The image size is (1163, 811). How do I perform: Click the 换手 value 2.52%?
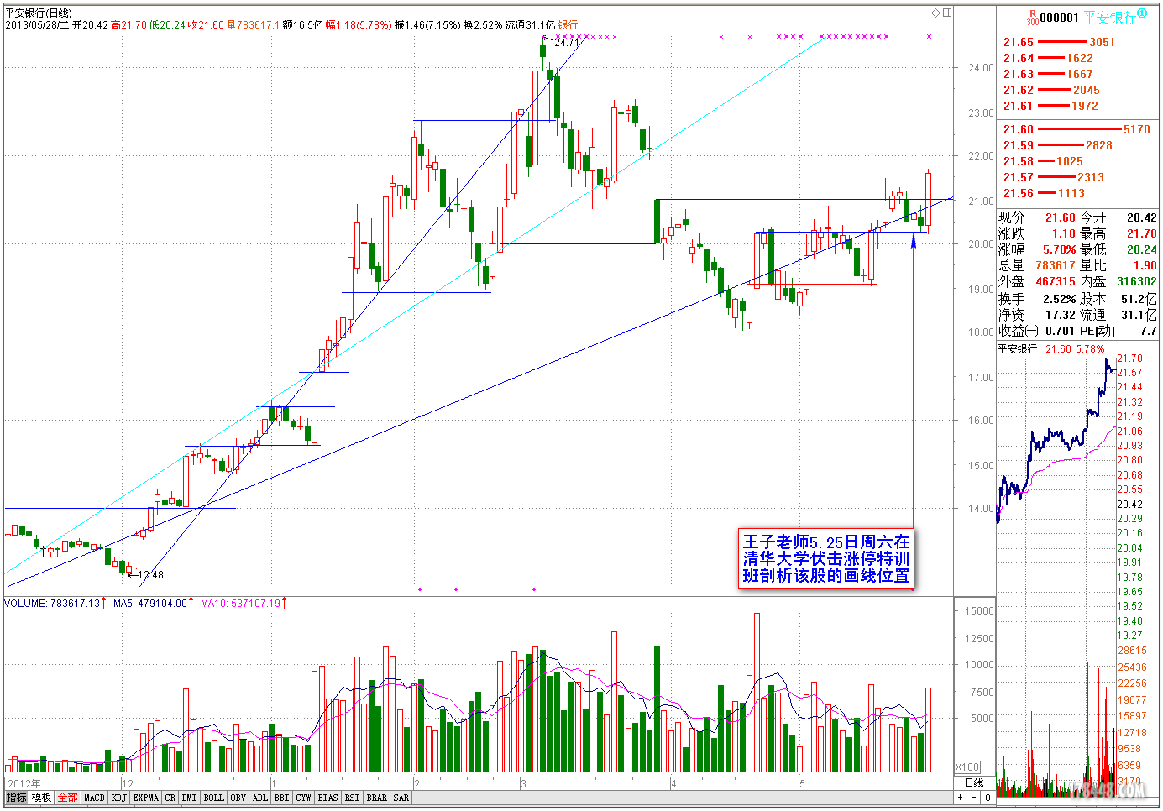1060,299
